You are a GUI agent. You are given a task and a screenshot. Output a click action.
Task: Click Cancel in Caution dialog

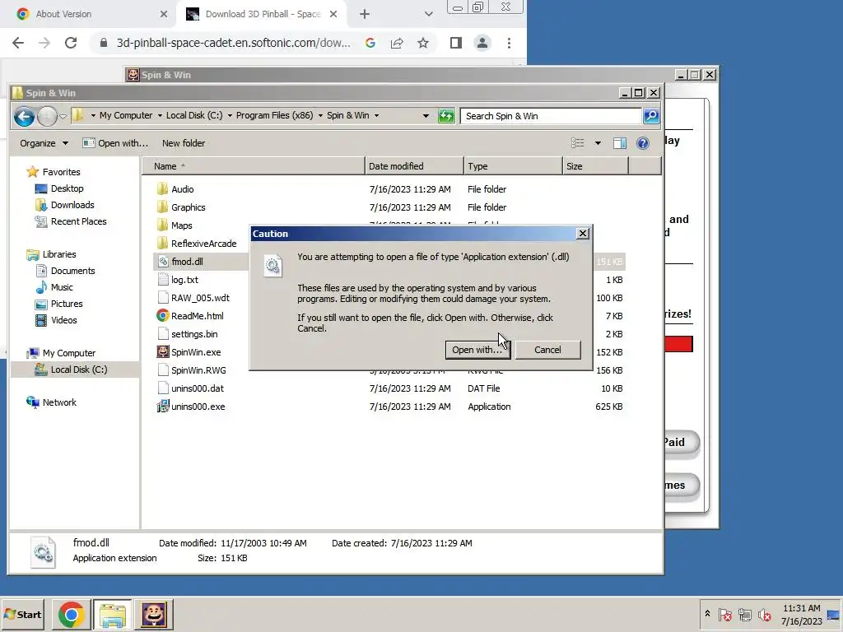coord(547,350)
